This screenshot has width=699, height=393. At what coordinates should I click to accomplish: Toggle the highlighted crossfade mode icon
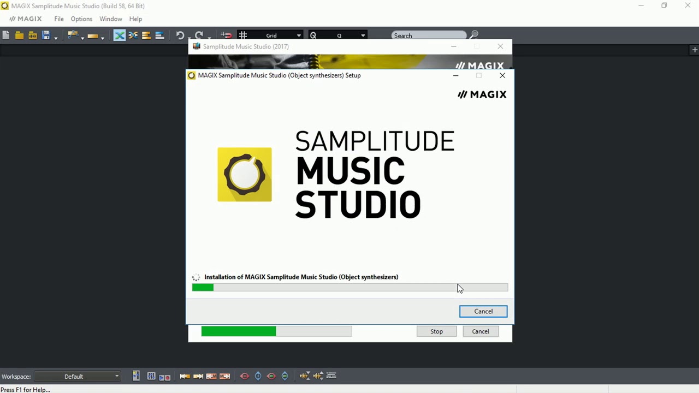pos(120,35)
